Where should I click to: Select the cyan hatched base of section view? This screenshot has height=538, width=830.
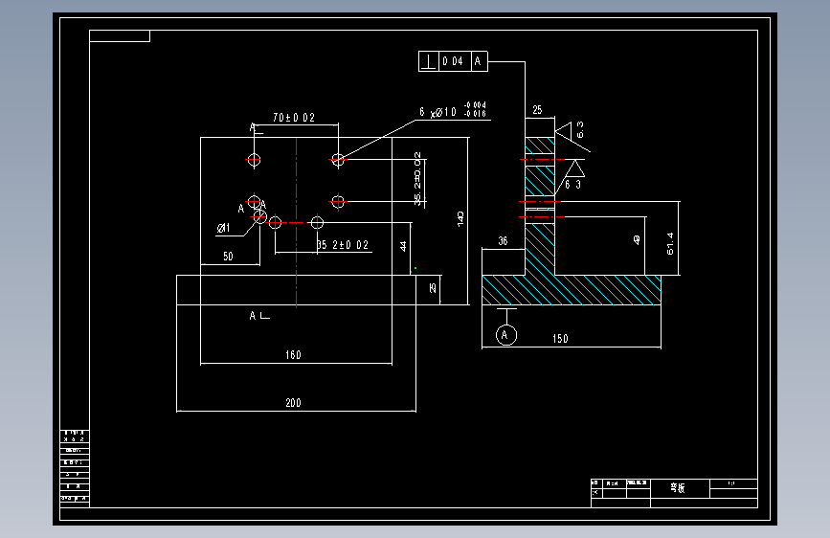click(572, 290)
